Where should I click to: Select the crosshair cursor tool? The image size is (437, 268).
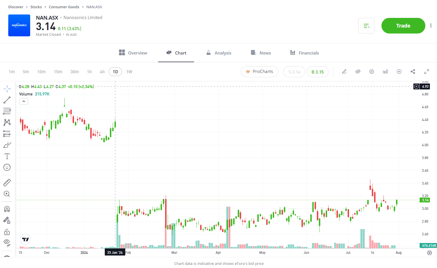point(7,89)
